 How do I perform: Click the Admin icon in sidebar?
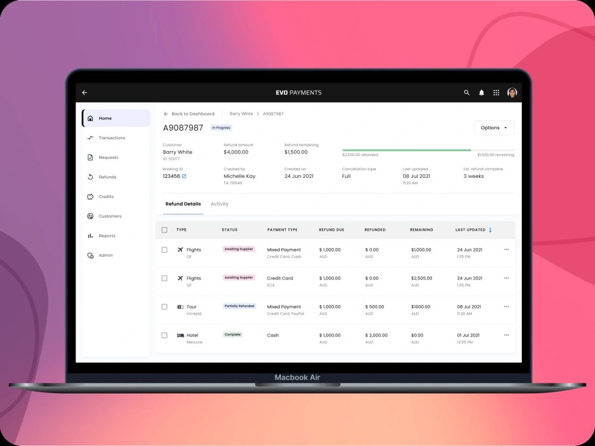(x=90, y=255)
